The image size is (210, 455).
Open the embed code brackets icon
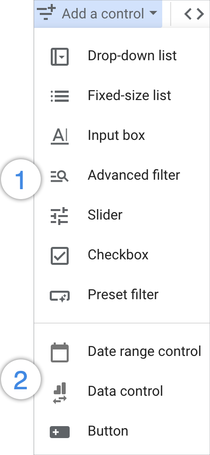pos(194,13)
